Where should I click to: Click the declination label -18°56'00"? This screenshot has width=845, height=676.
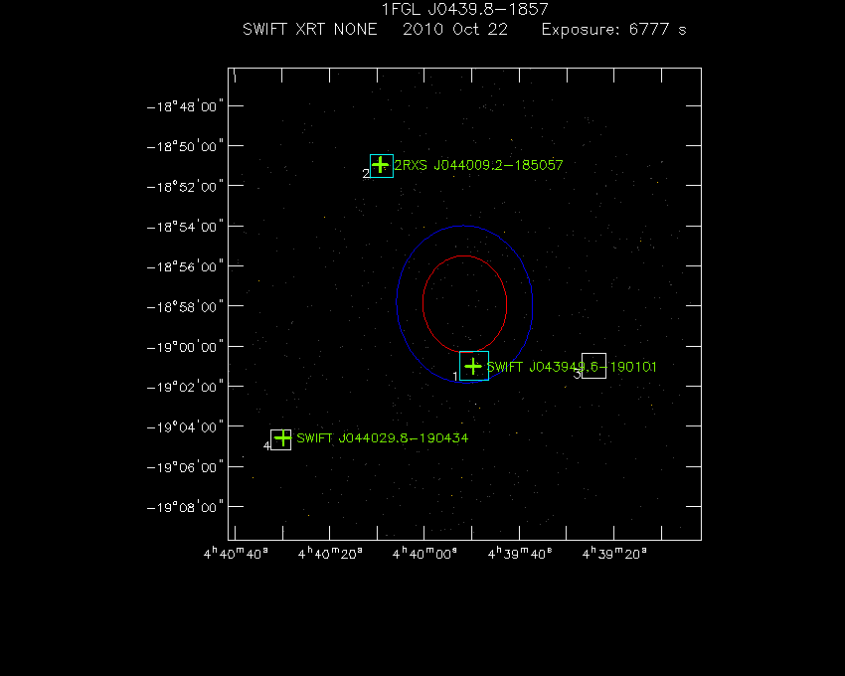pos(185,266)
